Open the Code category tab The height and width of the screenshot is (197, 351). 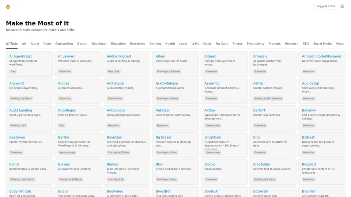(47, 44)
